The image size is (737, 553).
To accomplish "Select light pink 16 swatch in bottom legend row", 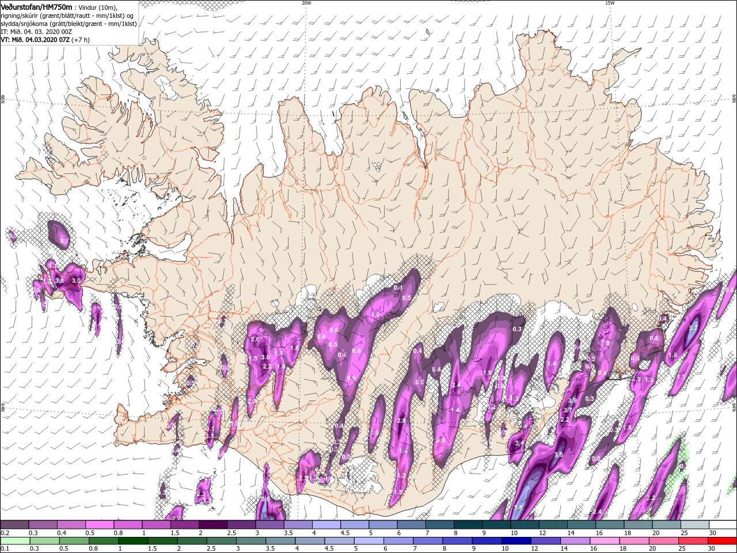I will pyautogui.click(x=605, y=541).
